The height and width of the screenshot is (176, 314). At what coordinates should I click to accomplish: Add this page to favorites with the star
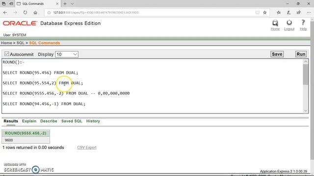[x=265, y=13]
